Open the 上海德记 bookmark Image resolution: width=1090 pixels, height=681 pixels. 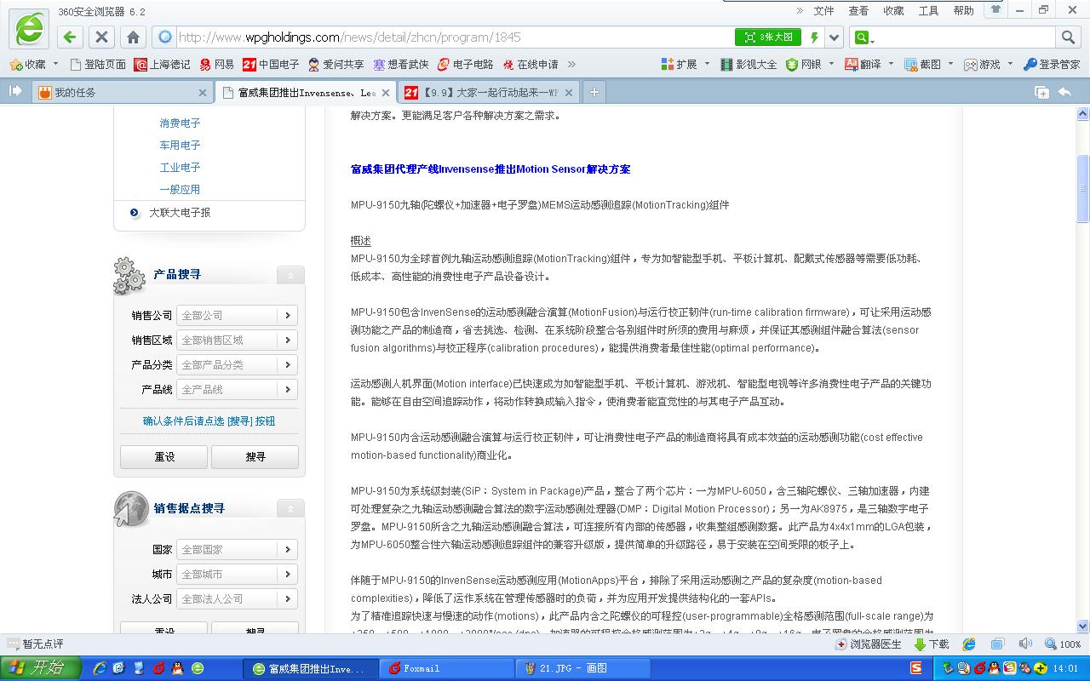[x=163, y=64]
